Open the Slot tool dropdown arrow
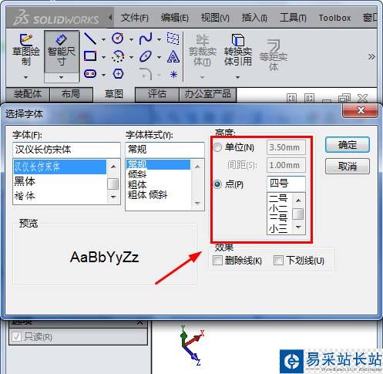Screen dimensions: 383x374 (103, 75)
